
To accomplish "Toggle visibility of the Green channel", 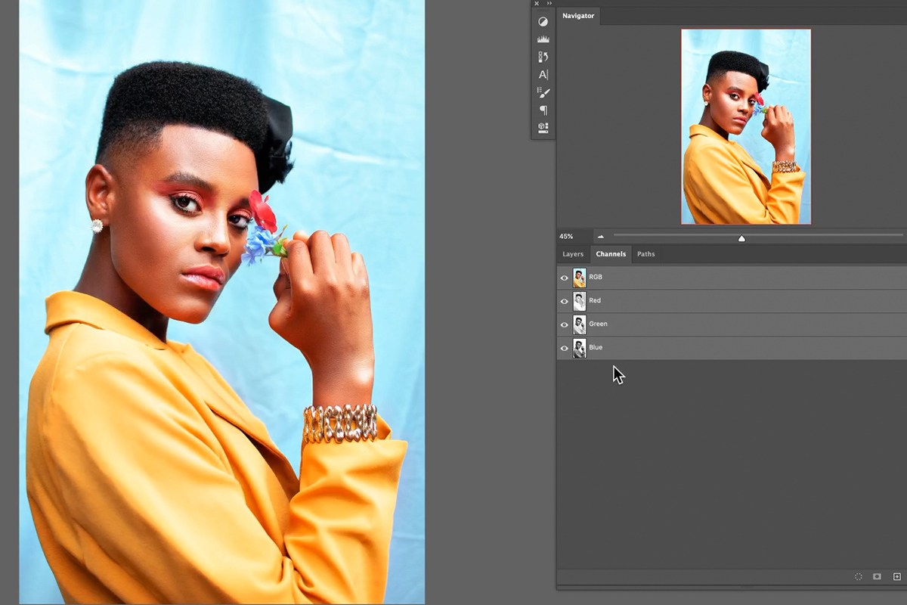I will tap(564, 324).
